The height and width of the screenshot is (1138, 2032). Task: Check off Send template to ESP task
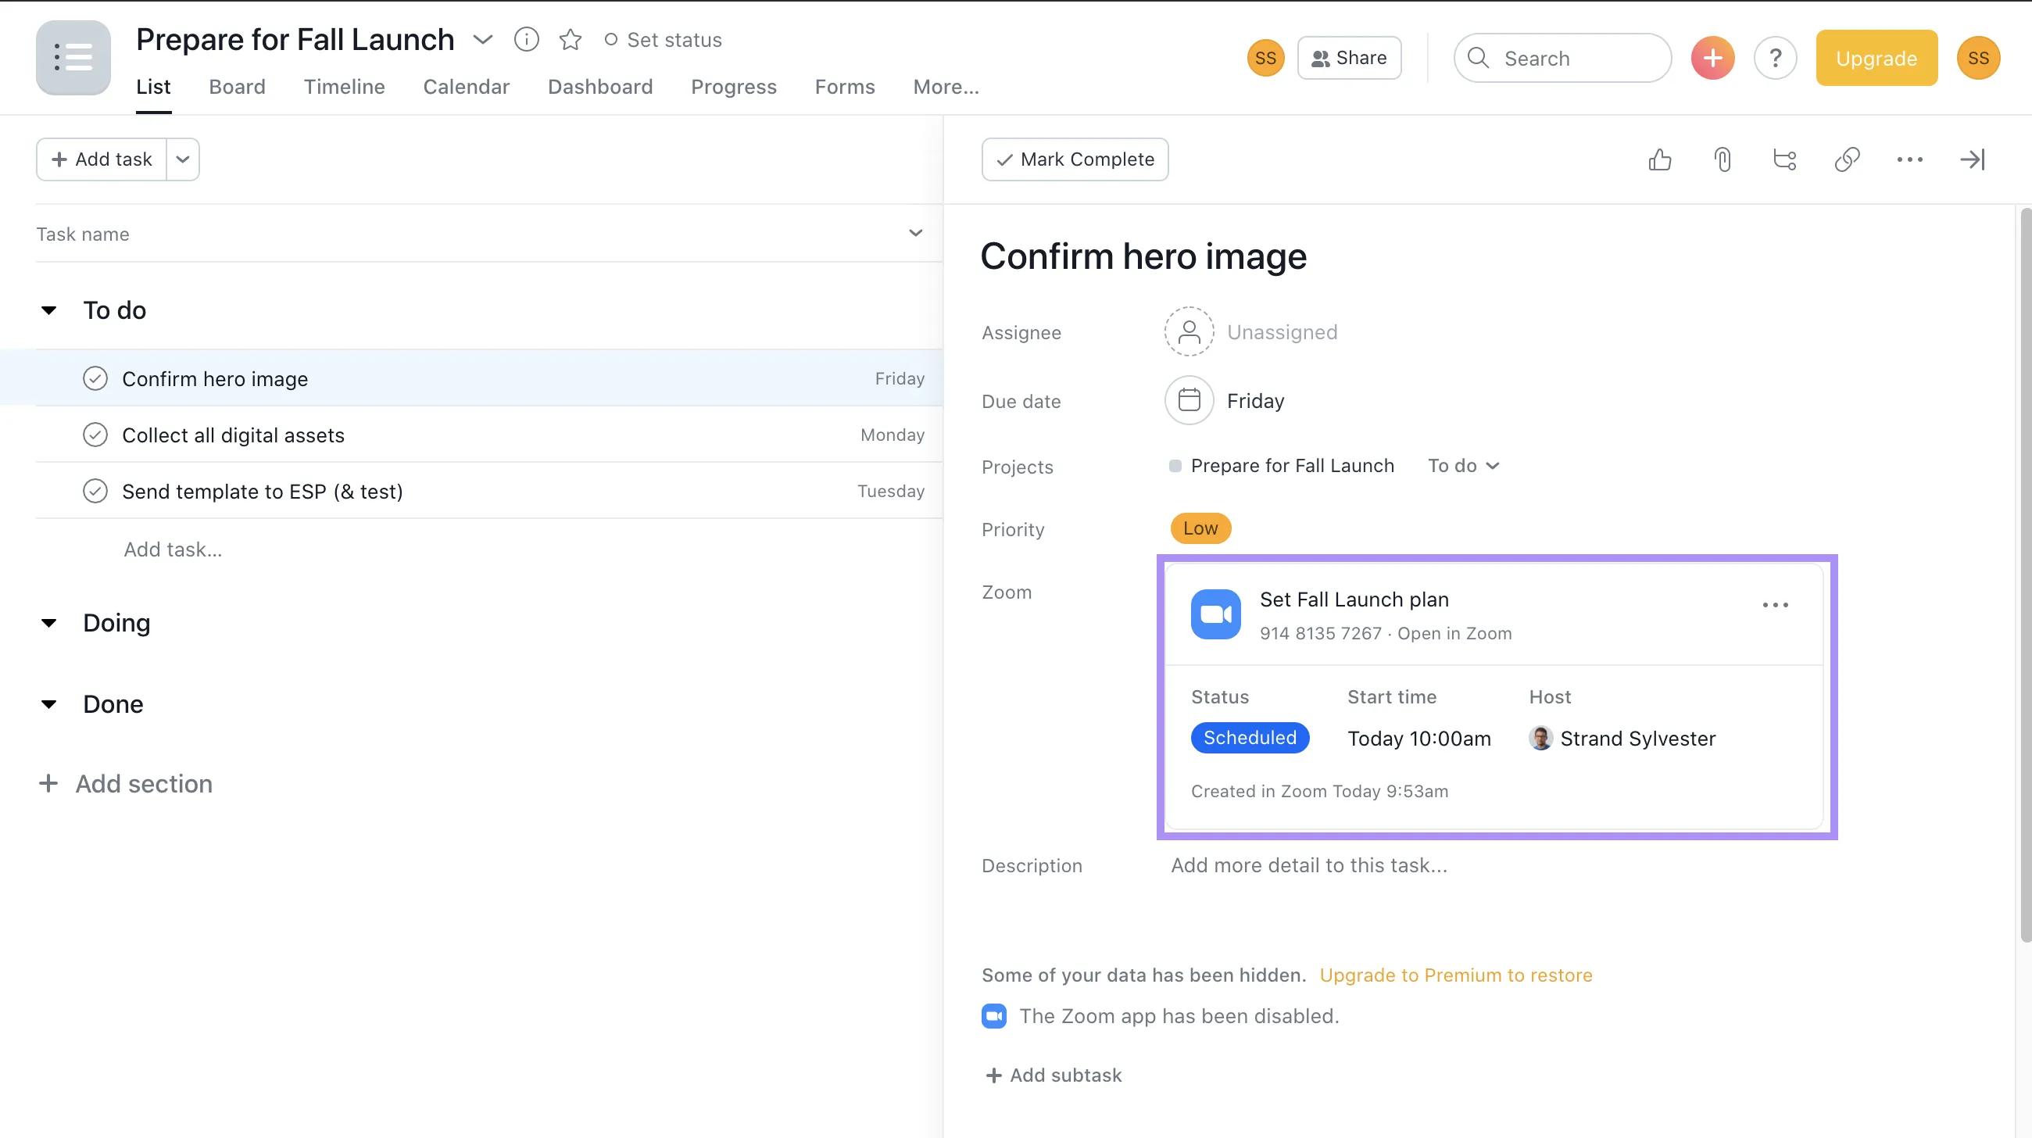tap(95, 492)
